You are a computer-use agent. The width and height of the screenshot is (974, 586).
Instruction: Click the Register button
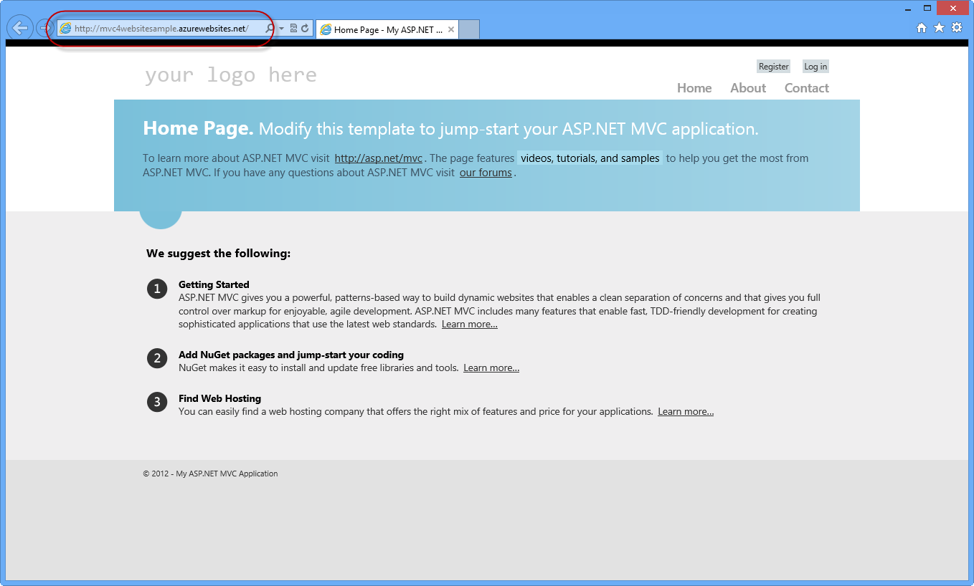tap(773, 66)
